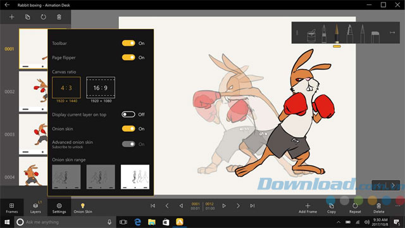
Task: Enable Display current layer on top
Action: pyautogui.click(x=128, y=114)
